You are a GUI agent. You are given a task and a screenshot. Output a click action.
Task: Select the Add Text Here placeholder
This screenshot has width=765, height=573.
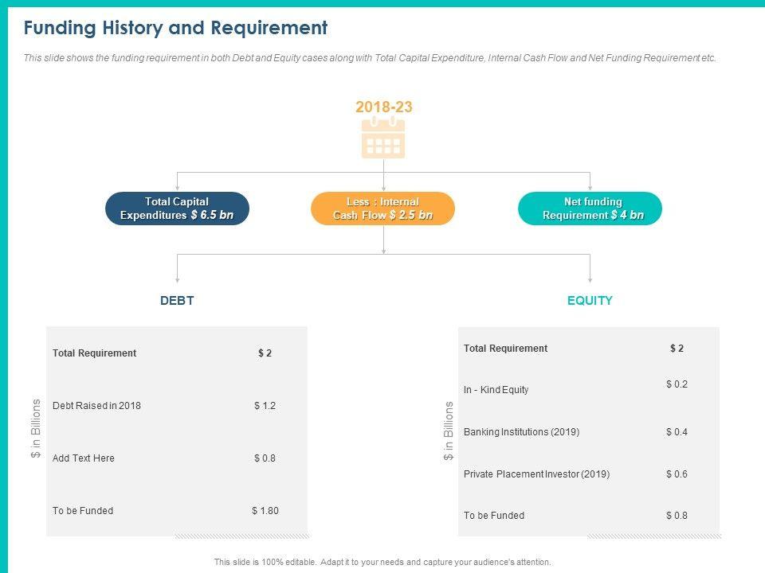point(84,458)
